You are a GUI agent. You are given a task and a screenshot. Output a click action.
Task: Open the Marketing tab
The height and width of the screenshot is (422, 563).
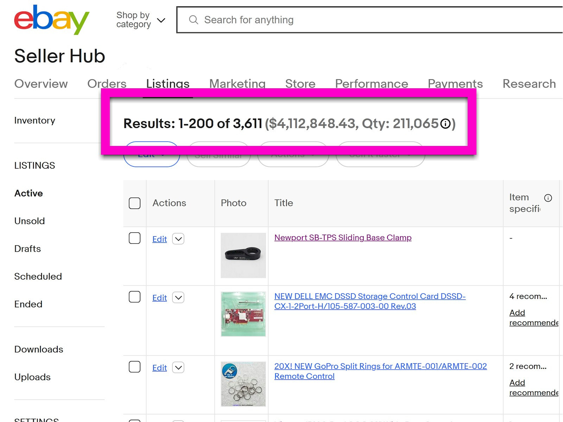tap(237, 84)
